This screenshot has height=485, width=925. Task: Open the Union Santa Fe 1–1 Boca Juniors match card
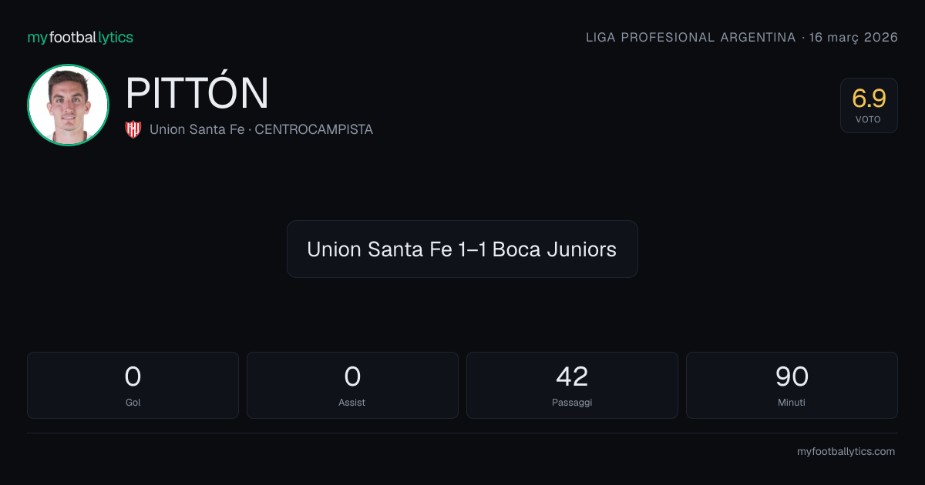tap(462, 249)
